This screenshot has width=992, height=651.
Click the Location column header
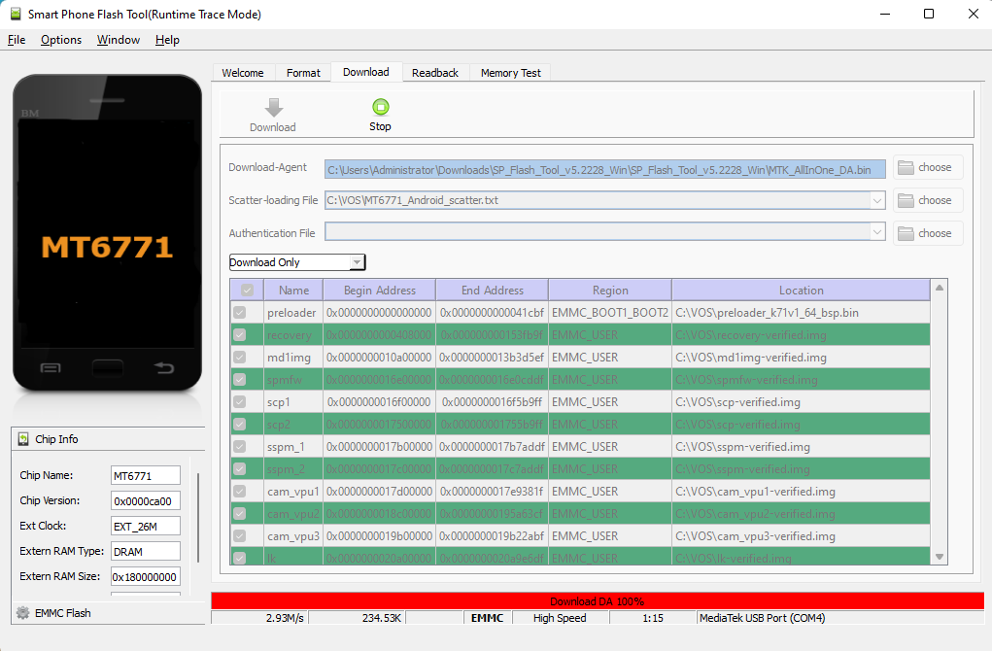801,291
